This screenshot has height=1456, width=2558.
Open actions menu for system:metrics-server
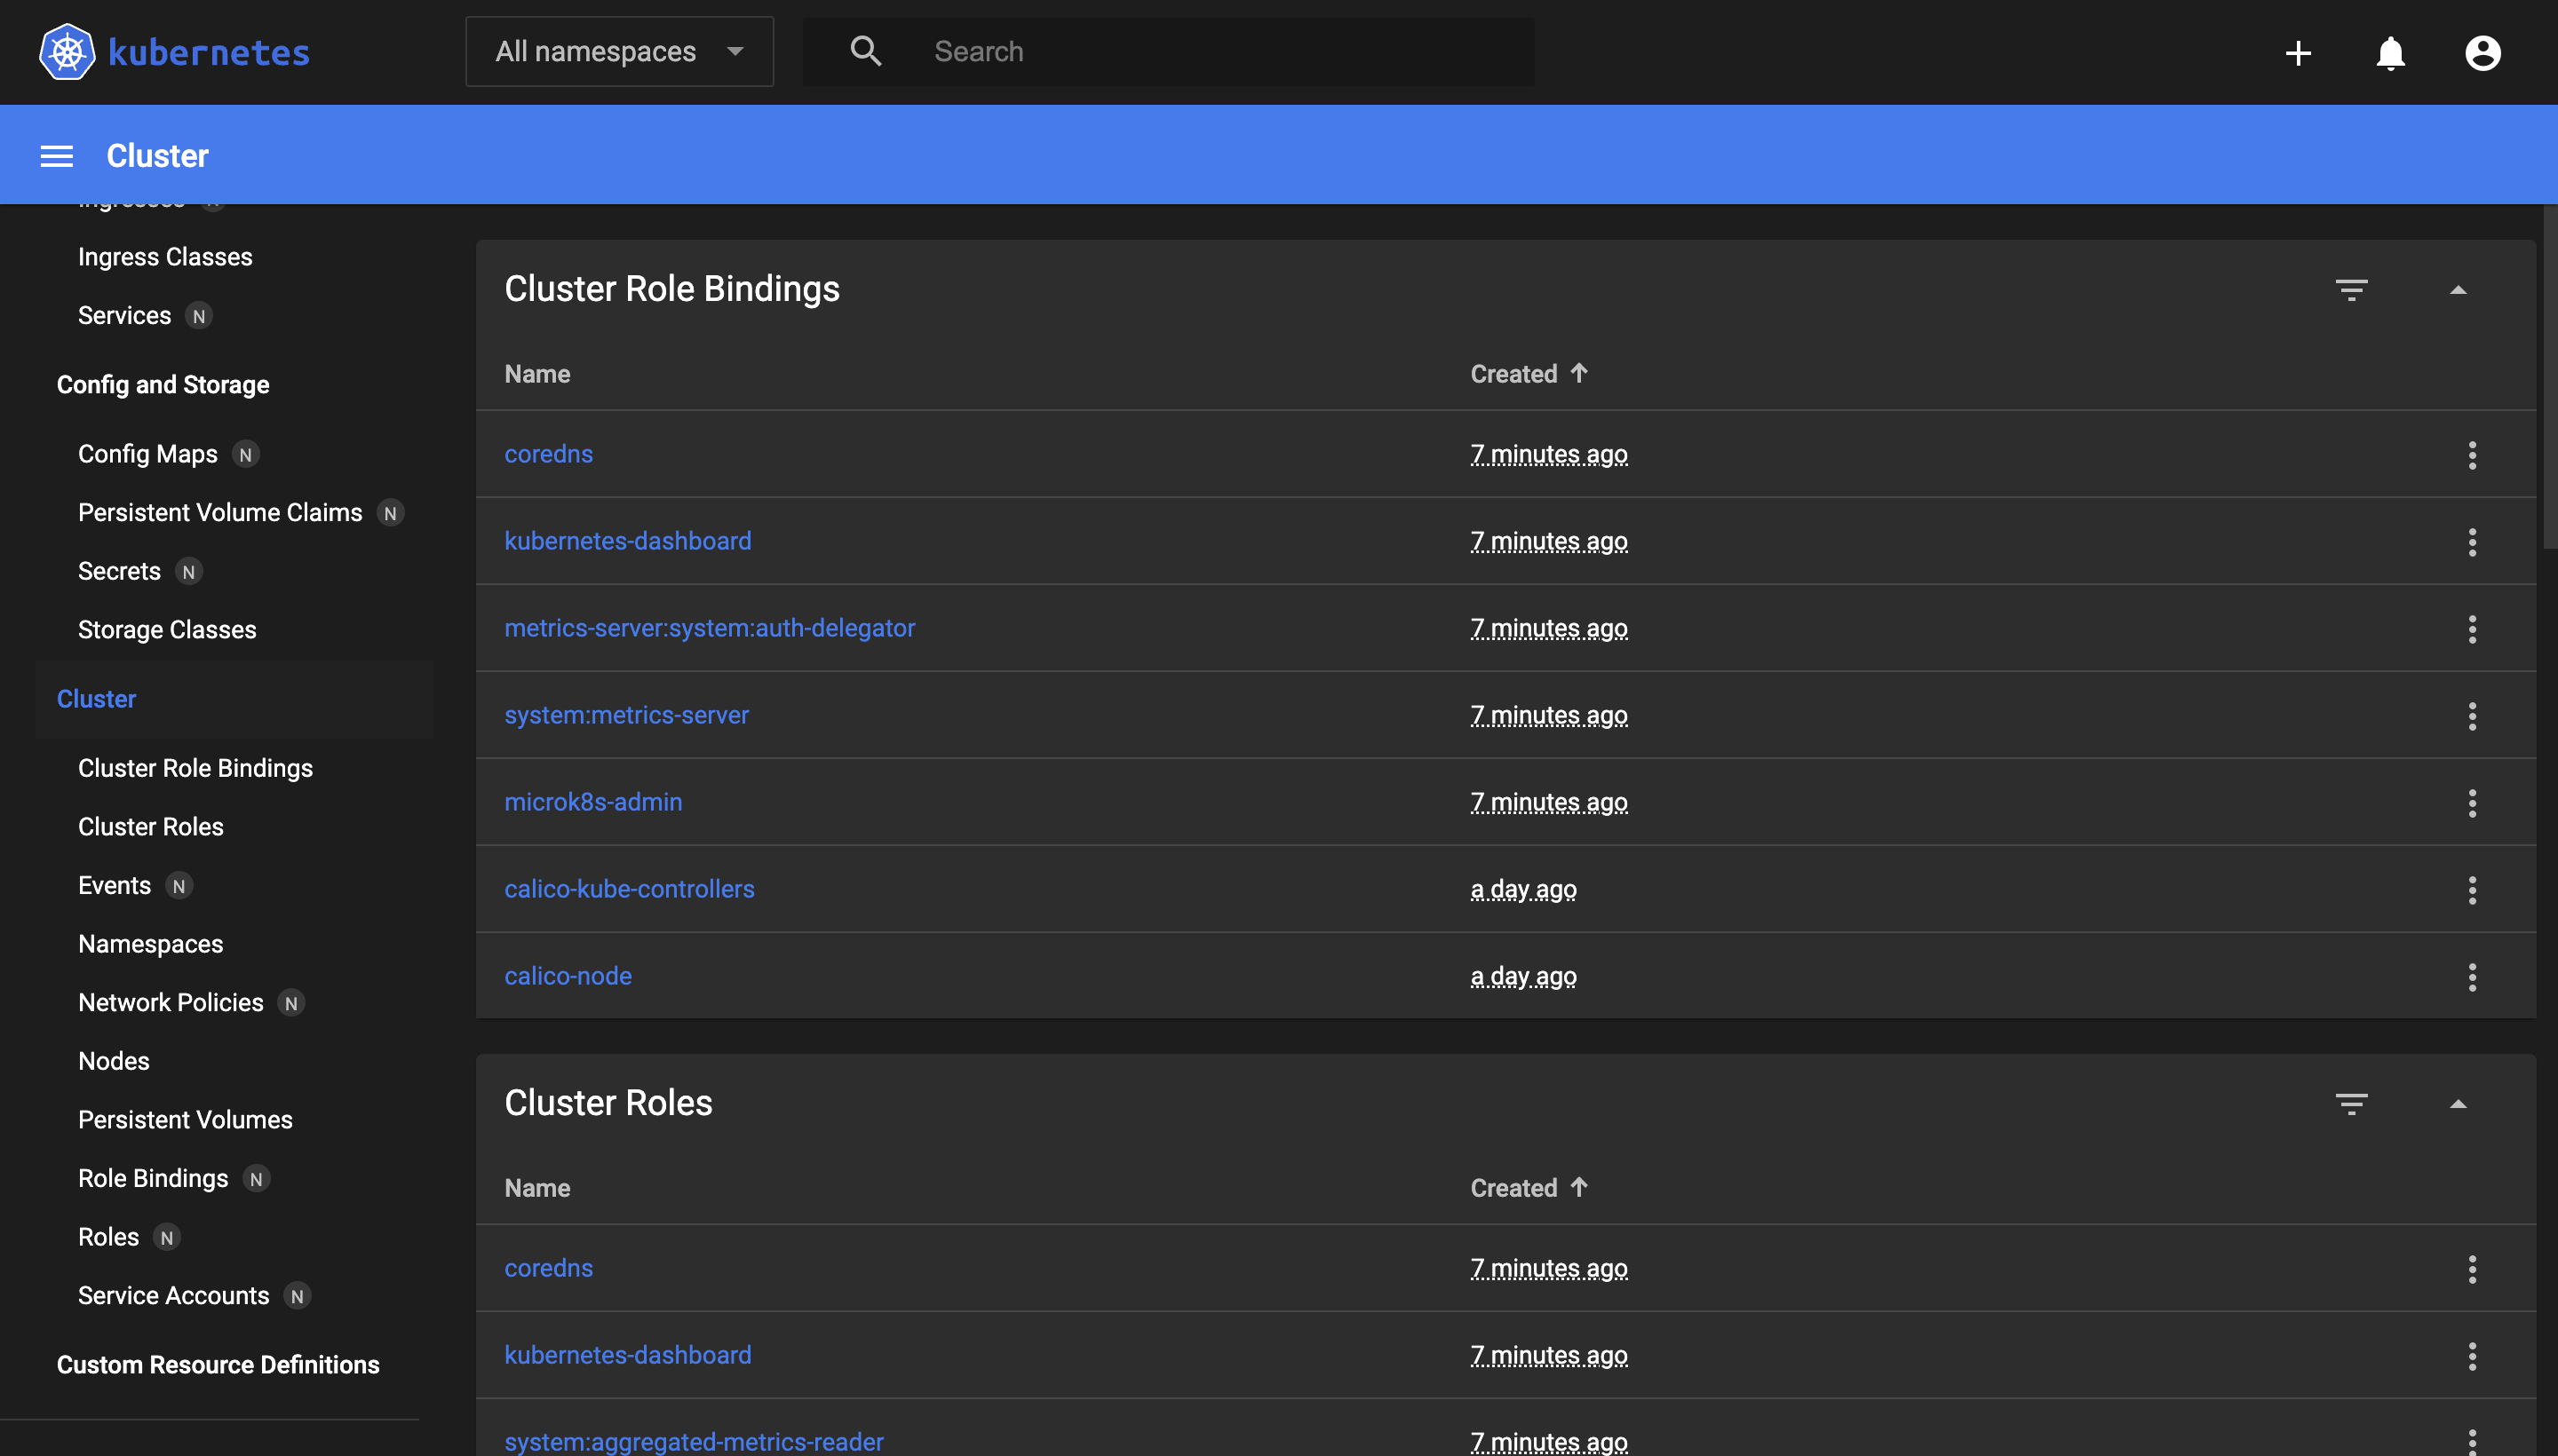2472,716
